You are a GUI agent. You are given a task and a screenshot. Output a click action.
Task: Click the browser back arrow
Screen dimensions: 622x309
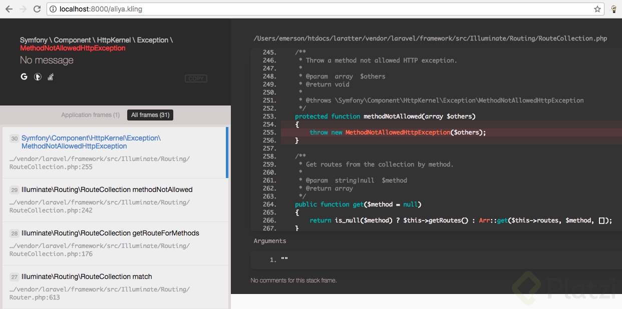[9, 9]
